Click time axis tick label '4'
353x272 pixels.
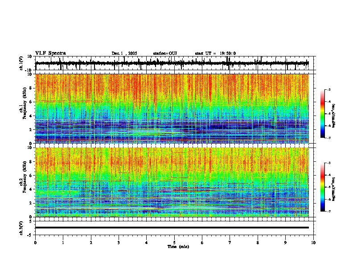(x=147, y=243)
